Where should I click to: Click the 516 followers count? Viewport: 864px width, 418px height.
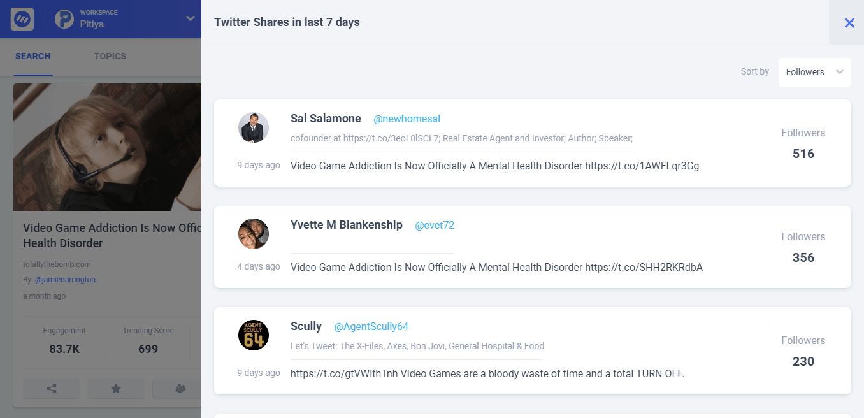click(x=803, y=154)
